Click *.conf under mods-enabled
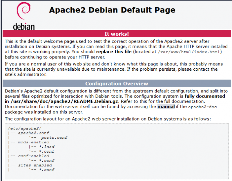The height and width of the screenshot is (181, 232). click(x=47, y=151)
